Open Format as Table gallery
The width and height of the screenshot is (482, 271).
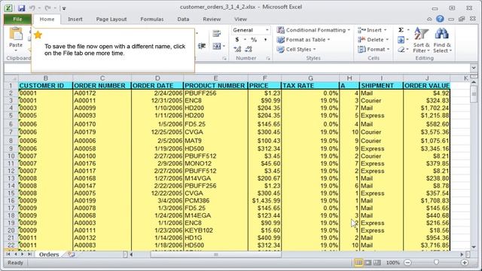tap(303, 40)
